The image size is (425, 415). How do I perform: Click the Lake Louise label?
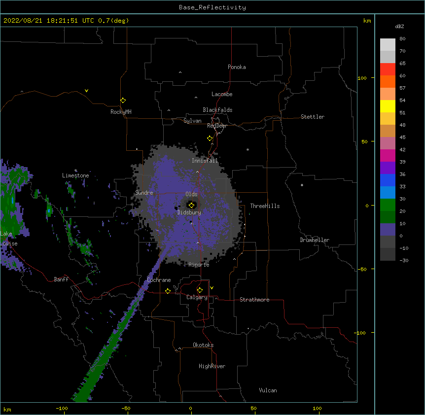[9, 239]
